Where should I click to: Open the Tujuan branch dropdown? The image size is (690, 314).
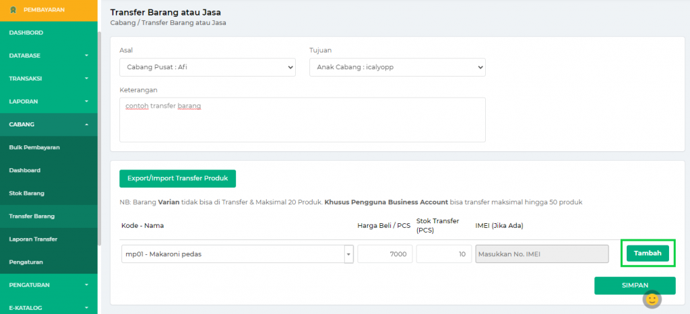point(397,67)
